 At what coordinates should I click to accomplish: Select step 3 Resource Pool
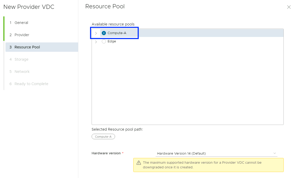27,47
